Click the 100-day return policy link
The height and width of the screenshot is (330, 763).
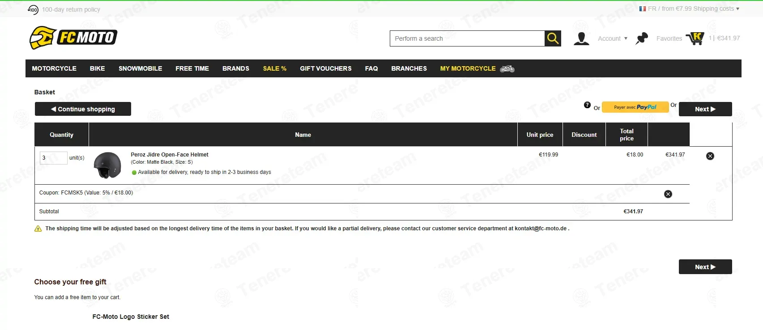tap(71, 9)
